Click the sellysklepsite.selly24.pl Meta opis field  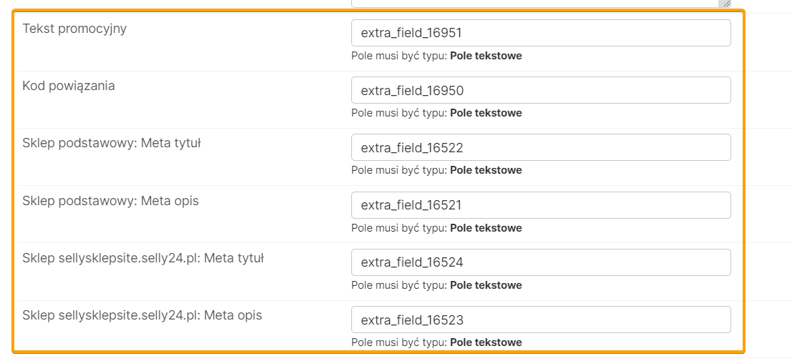[x=541, y=320]
